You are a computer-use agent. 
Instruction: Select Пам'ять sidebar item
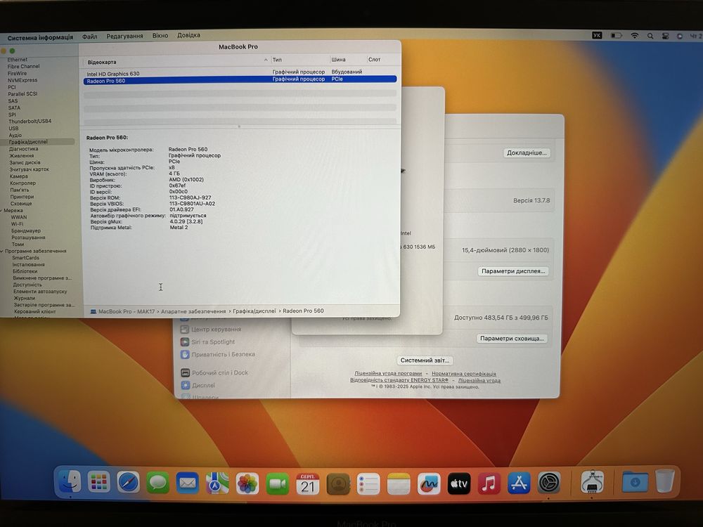19,190
